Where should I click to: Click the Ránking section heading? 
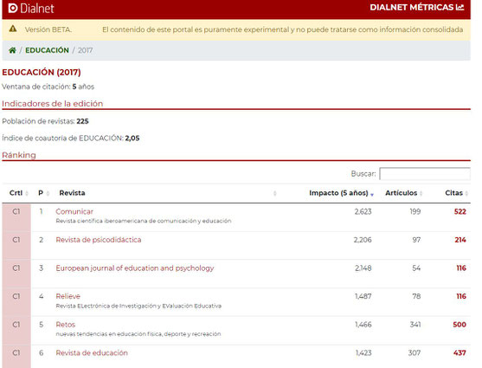19,155
